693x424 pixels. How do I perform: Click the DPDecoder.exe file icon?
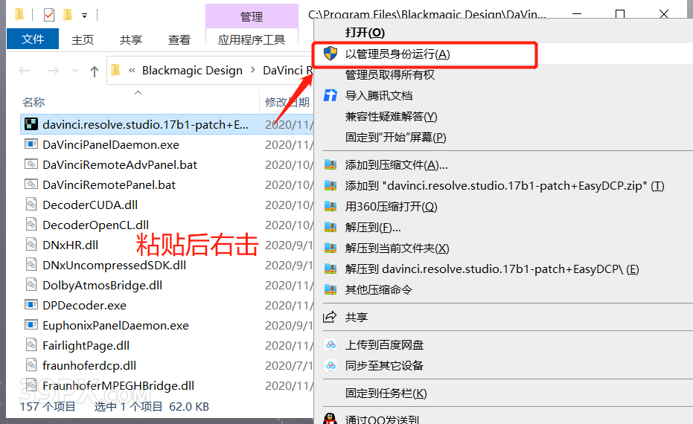tap(31, 305)
